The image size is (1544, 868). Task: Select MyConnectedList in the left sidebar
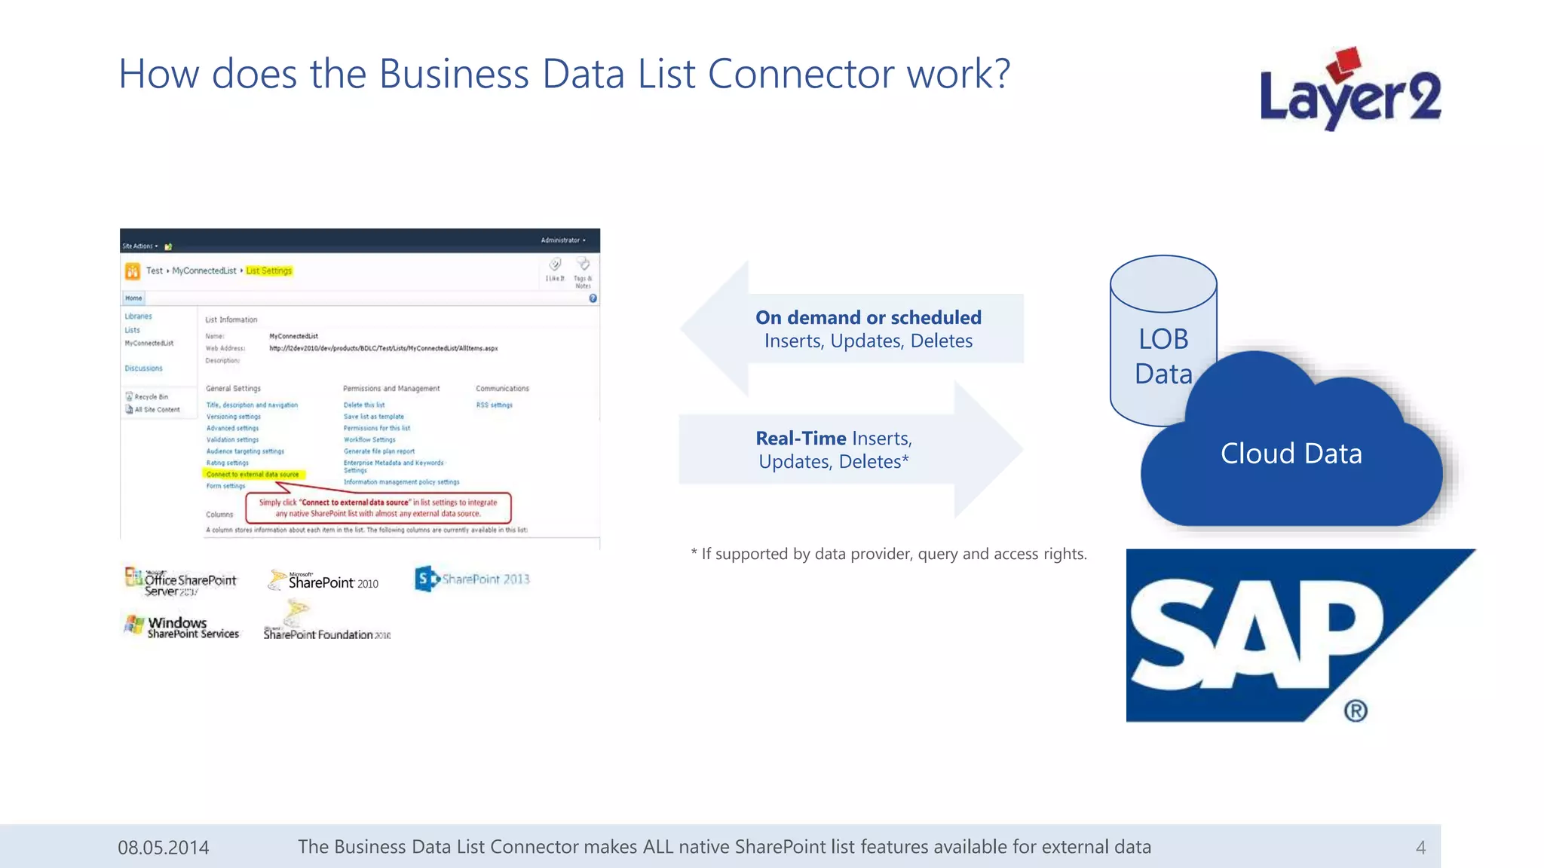[149, 344]
